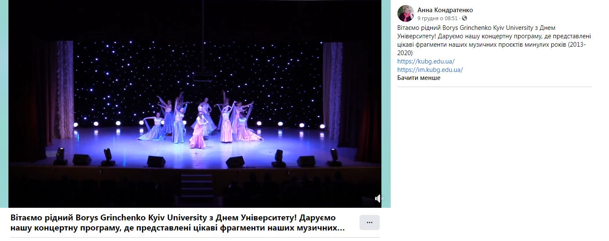The width and height of the screenshot is (609, 241).
Task: Click the public globe privacy icon
Action: point(464,19)
